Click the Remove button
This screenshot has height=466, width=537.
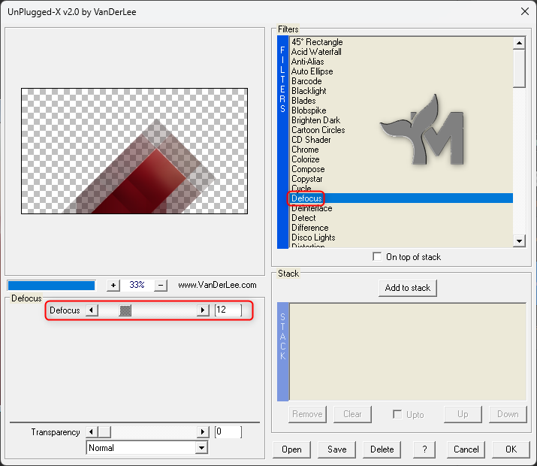(307, 414)
